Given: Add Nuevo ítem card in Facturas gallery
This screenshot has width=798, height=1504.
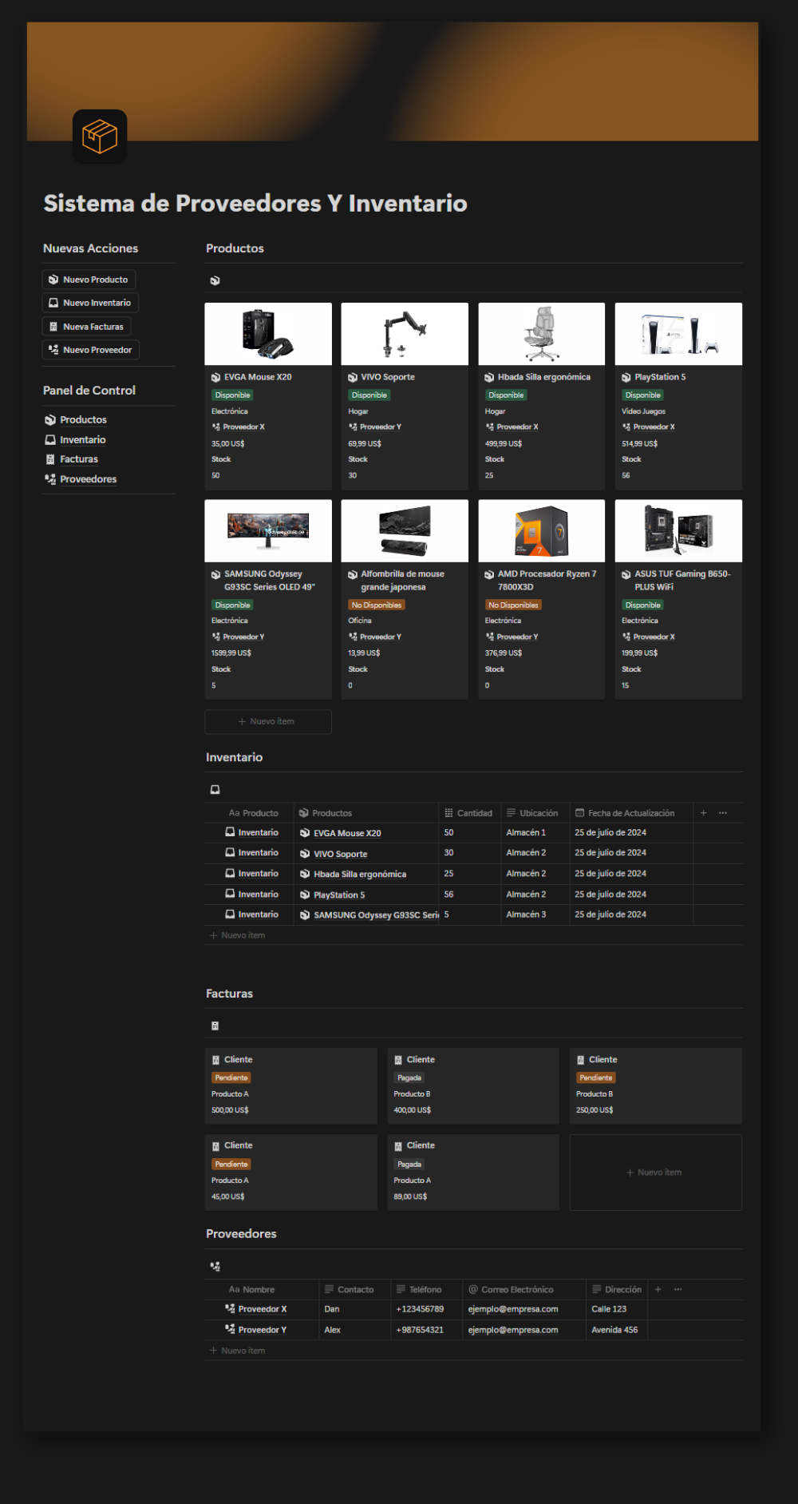Looking at the screenshot, I should 656,1173.
